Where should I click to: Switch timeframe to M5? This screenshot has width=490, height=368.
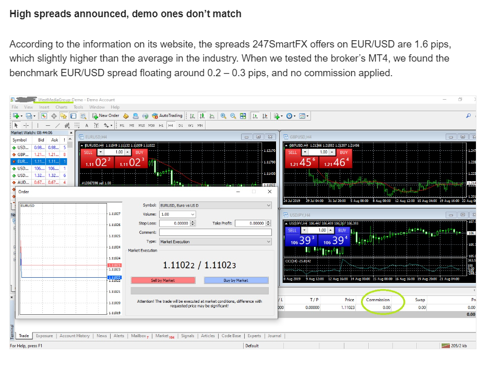pyautogui.click(x=132, y=125)
